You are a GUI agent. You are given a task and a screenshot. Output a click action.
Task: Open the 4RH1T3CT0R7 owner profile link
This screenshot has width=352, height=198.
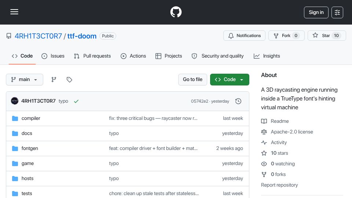tap(38, 36)
